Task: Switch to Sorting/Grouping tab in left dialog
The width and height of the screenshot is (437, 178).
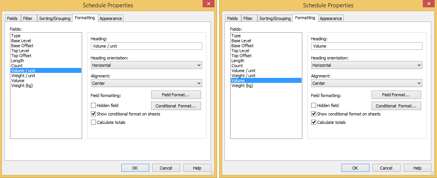Action: coord(54,18)
